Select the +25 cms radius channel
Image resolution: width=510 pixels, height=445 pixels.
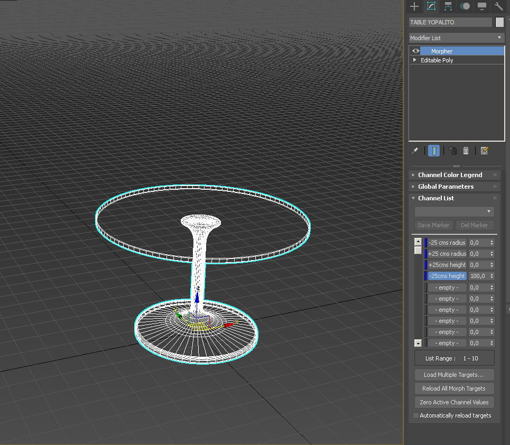(447, 254)
